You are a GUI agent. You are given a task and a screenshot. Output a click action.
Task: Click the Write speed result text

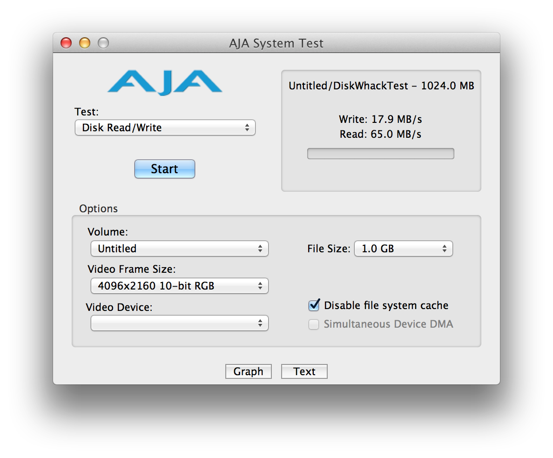[380, 119]
